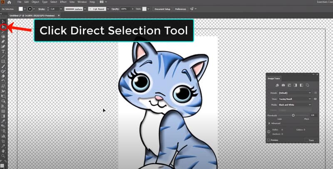Open the stroke weight dropdown
Viewport: 333px width, 169px height.
tap(61, 9)
